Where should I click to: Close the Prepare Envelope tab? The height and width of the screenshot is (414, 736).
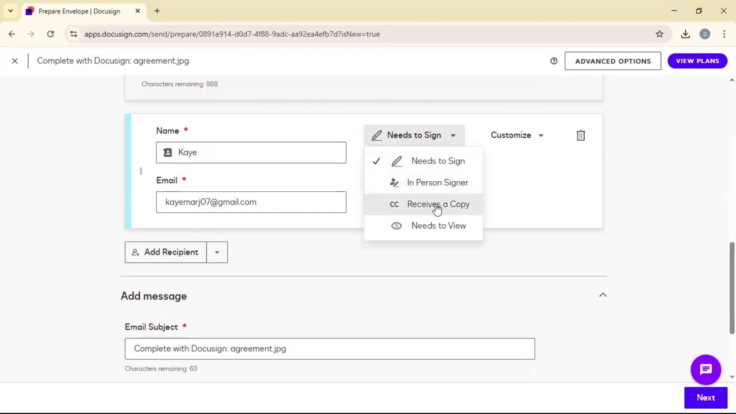pyautogui.click(x=138, y=11)
